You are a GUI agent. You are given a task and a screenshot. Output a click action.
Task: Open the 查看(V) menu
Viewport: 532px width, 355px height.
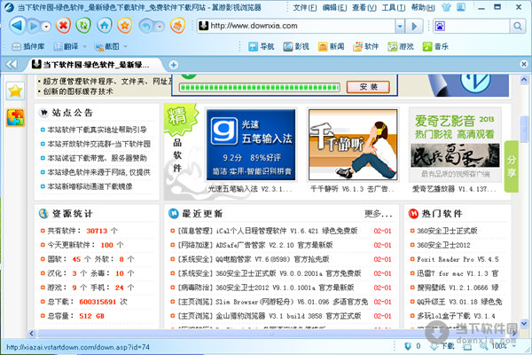click(x=364, y=7)
